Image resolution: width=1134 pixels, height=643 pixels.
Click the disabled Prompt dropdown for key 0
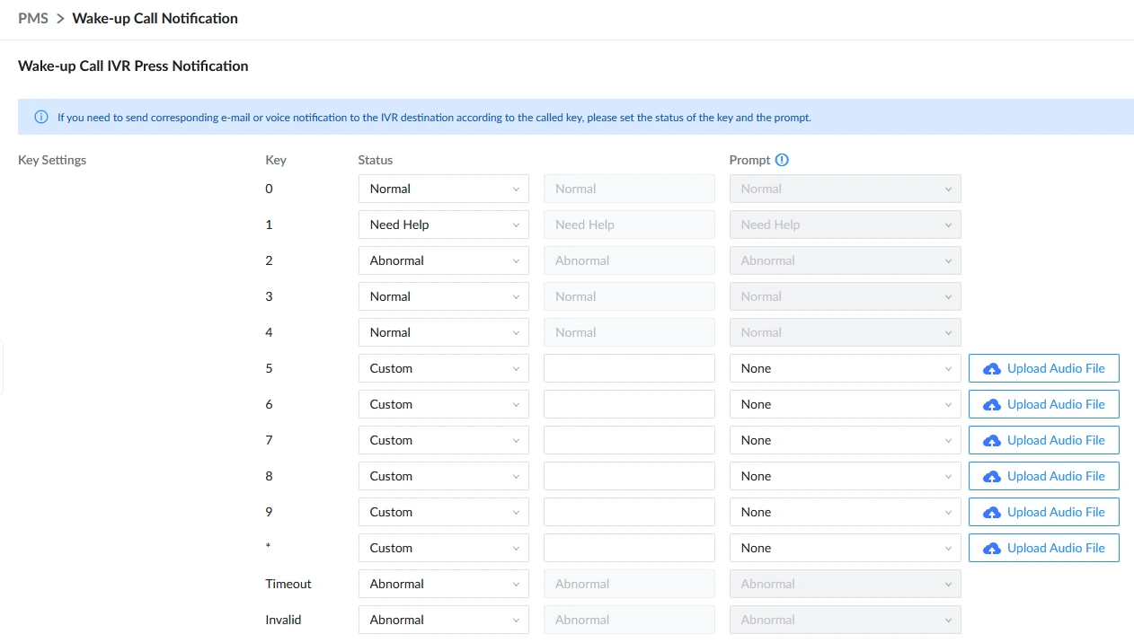point(846,189)
